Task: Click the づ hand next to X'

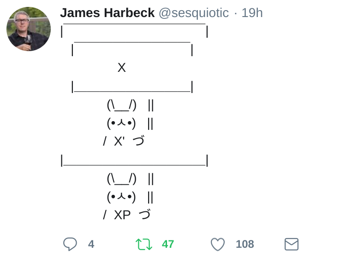Action: (138, 141)
